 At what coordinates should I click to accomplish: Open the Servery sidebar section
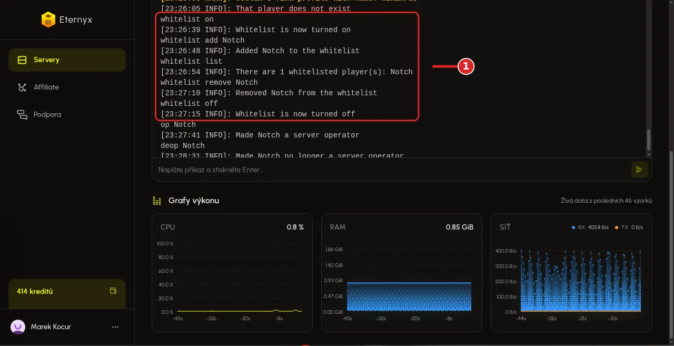click(x=67, y=60)
